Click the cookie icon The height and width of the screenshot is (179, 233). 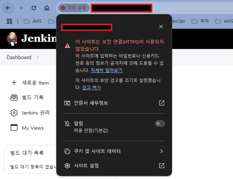pos(67,151)
